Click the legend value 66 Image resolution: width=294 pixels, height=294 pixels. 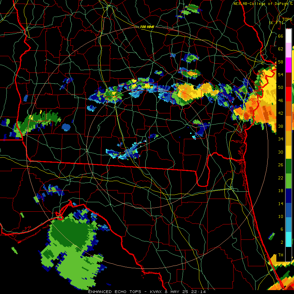pyautogui.click(x=281, y=36)
